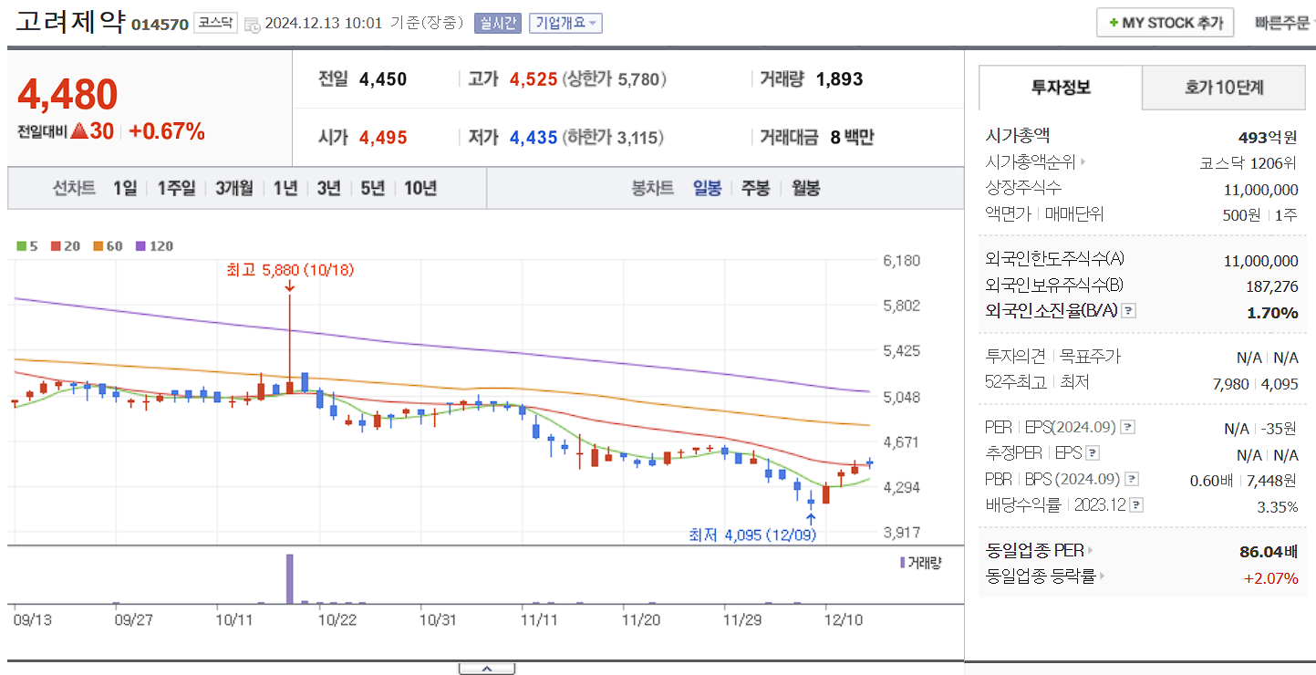Image resolution: width=1316 pixels, height=675 pixels.
Task: Open the 외국인소진율(B/A) help tooltip icon
Action: coord(1128,310)
